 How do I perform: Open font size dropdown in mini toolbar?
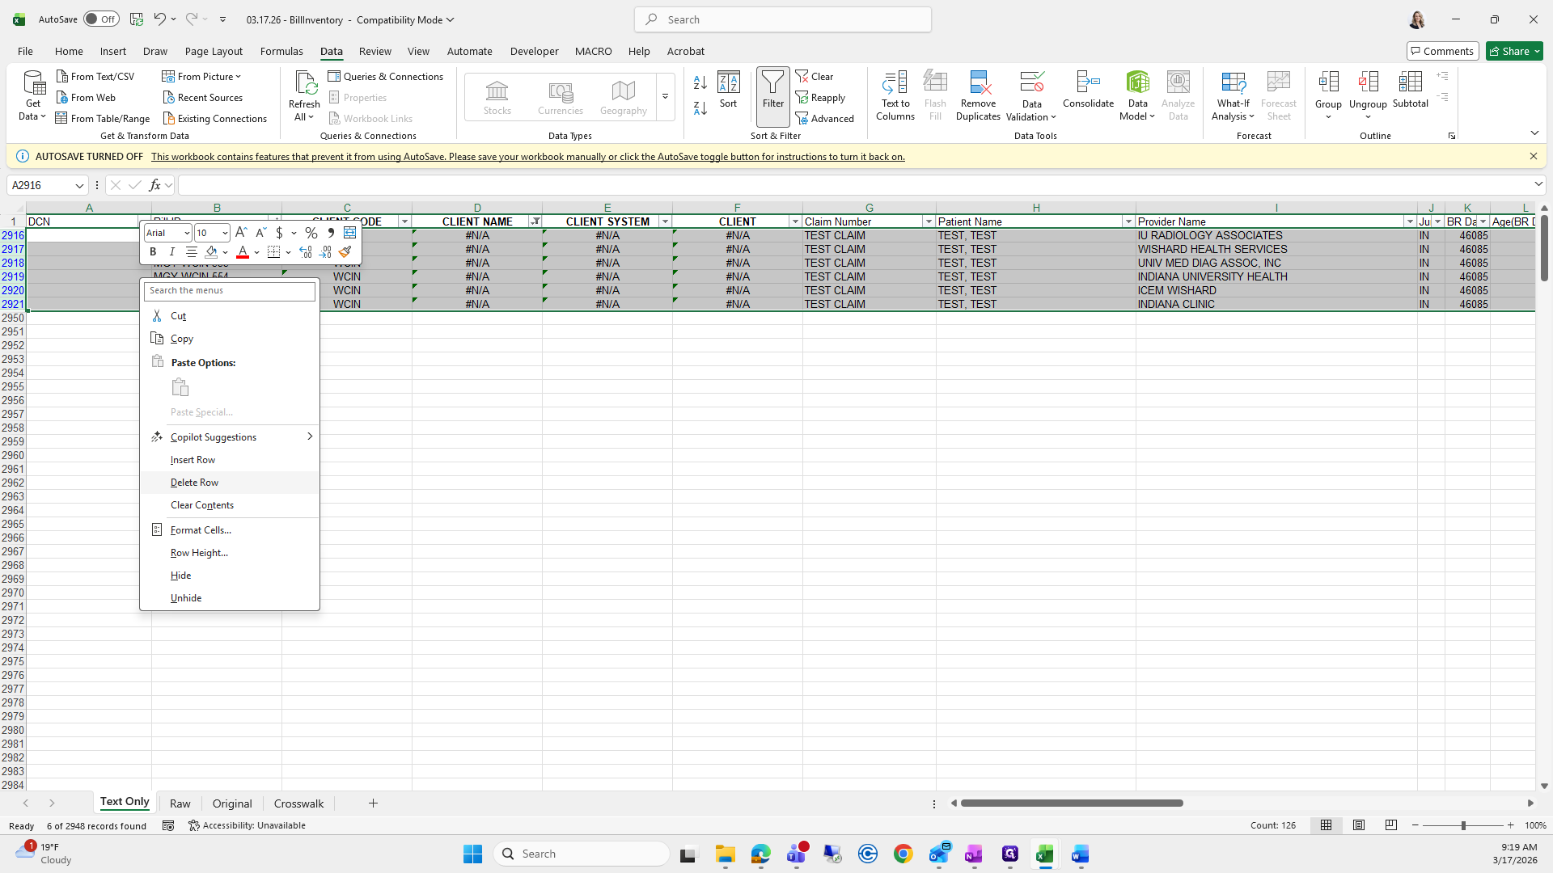pos(225,233)
